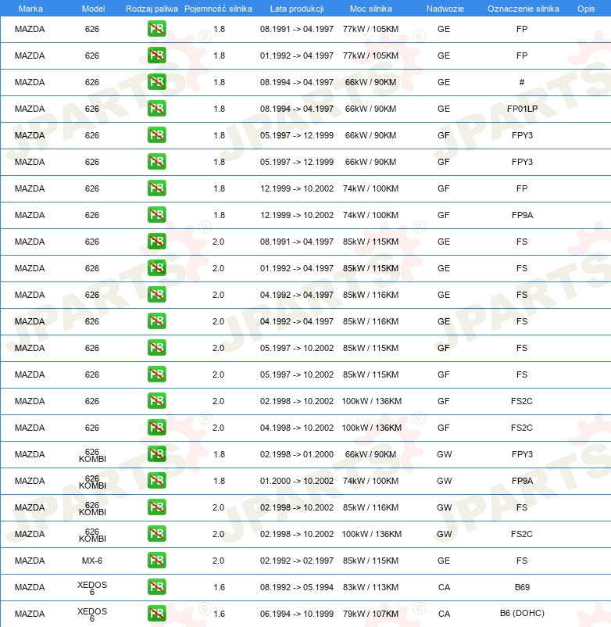Click the 'Marka' column header

pos(30,9)
